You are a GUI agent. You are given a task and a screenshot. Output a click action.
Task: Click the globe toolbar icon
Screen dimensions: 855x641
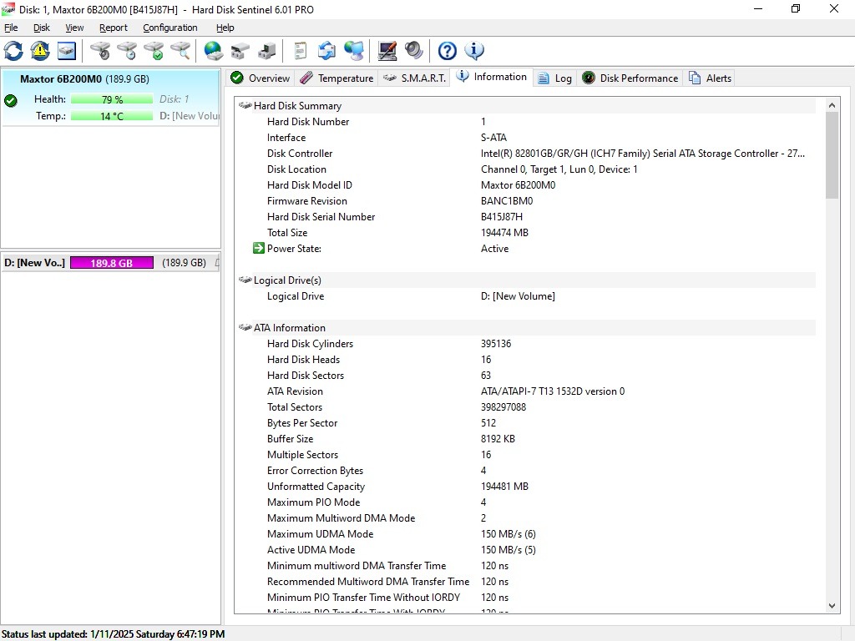tap(214, 51)
